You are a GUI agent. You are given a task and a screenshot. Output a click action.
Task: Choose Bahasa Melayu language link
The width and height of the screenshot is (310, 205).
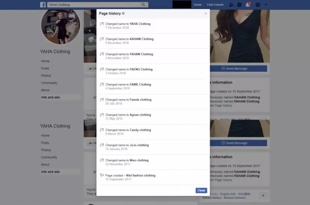(x=212, y=198)
